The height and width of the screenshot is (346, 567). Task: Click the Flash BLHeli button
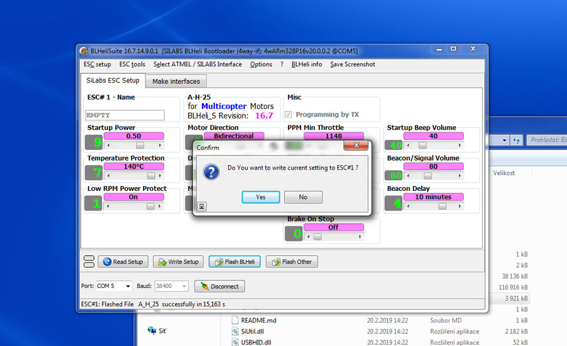(235, 262)
